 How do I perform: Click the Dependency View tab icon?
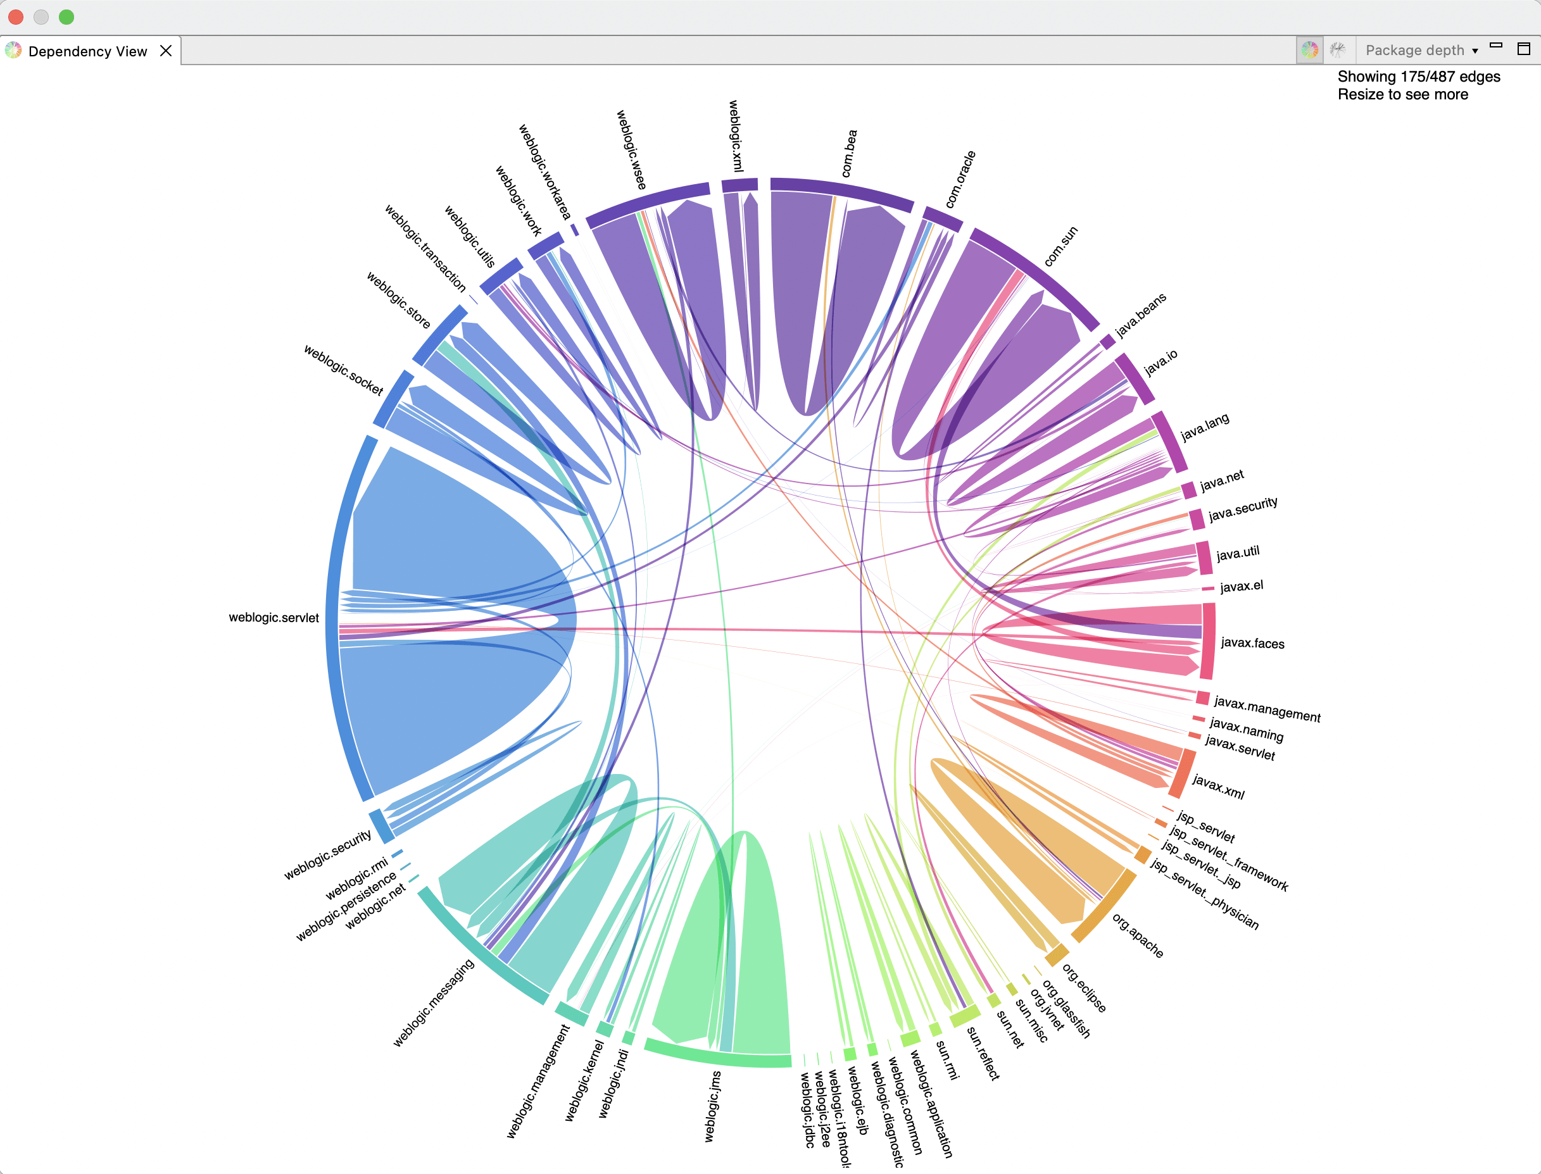[14, 51]
